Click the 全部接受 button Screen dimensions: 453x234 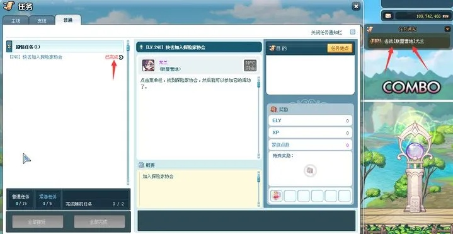pos(38,221)
